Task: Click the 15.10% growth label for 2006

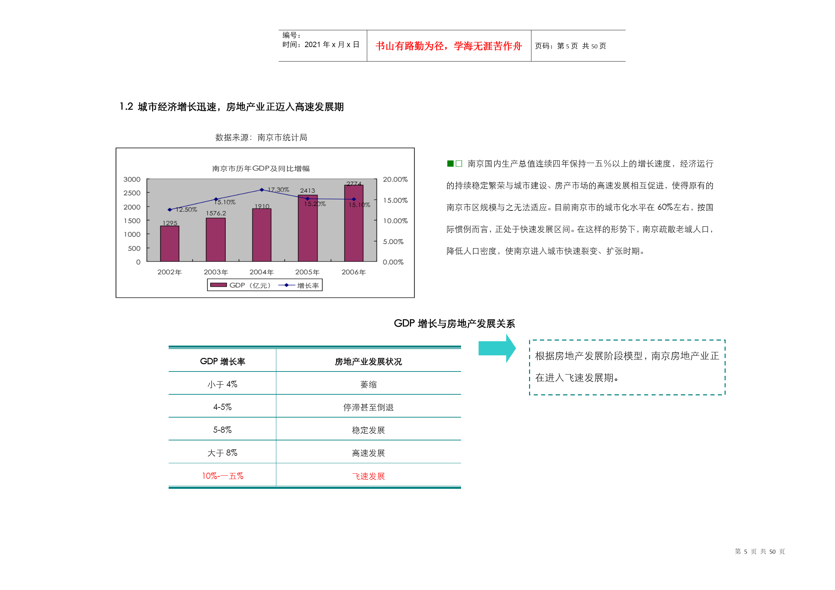Action: (x=359, y=205)
